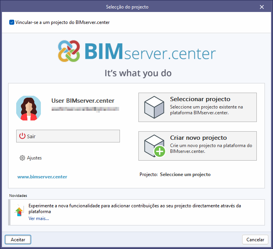Click the Criar novo projecto button
Image resolution: width=273 pixels, height=249 pixels.
click(x=197, y=146)
